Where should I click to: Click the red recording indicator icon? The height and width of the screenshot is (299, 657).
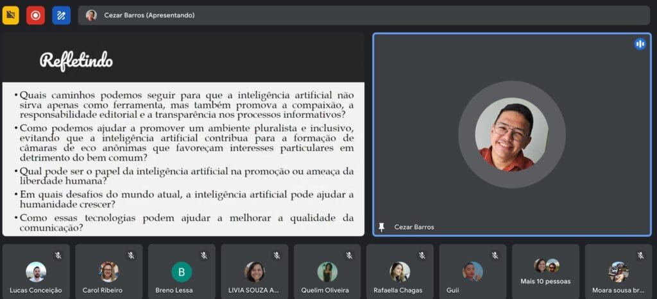point(35,15)
